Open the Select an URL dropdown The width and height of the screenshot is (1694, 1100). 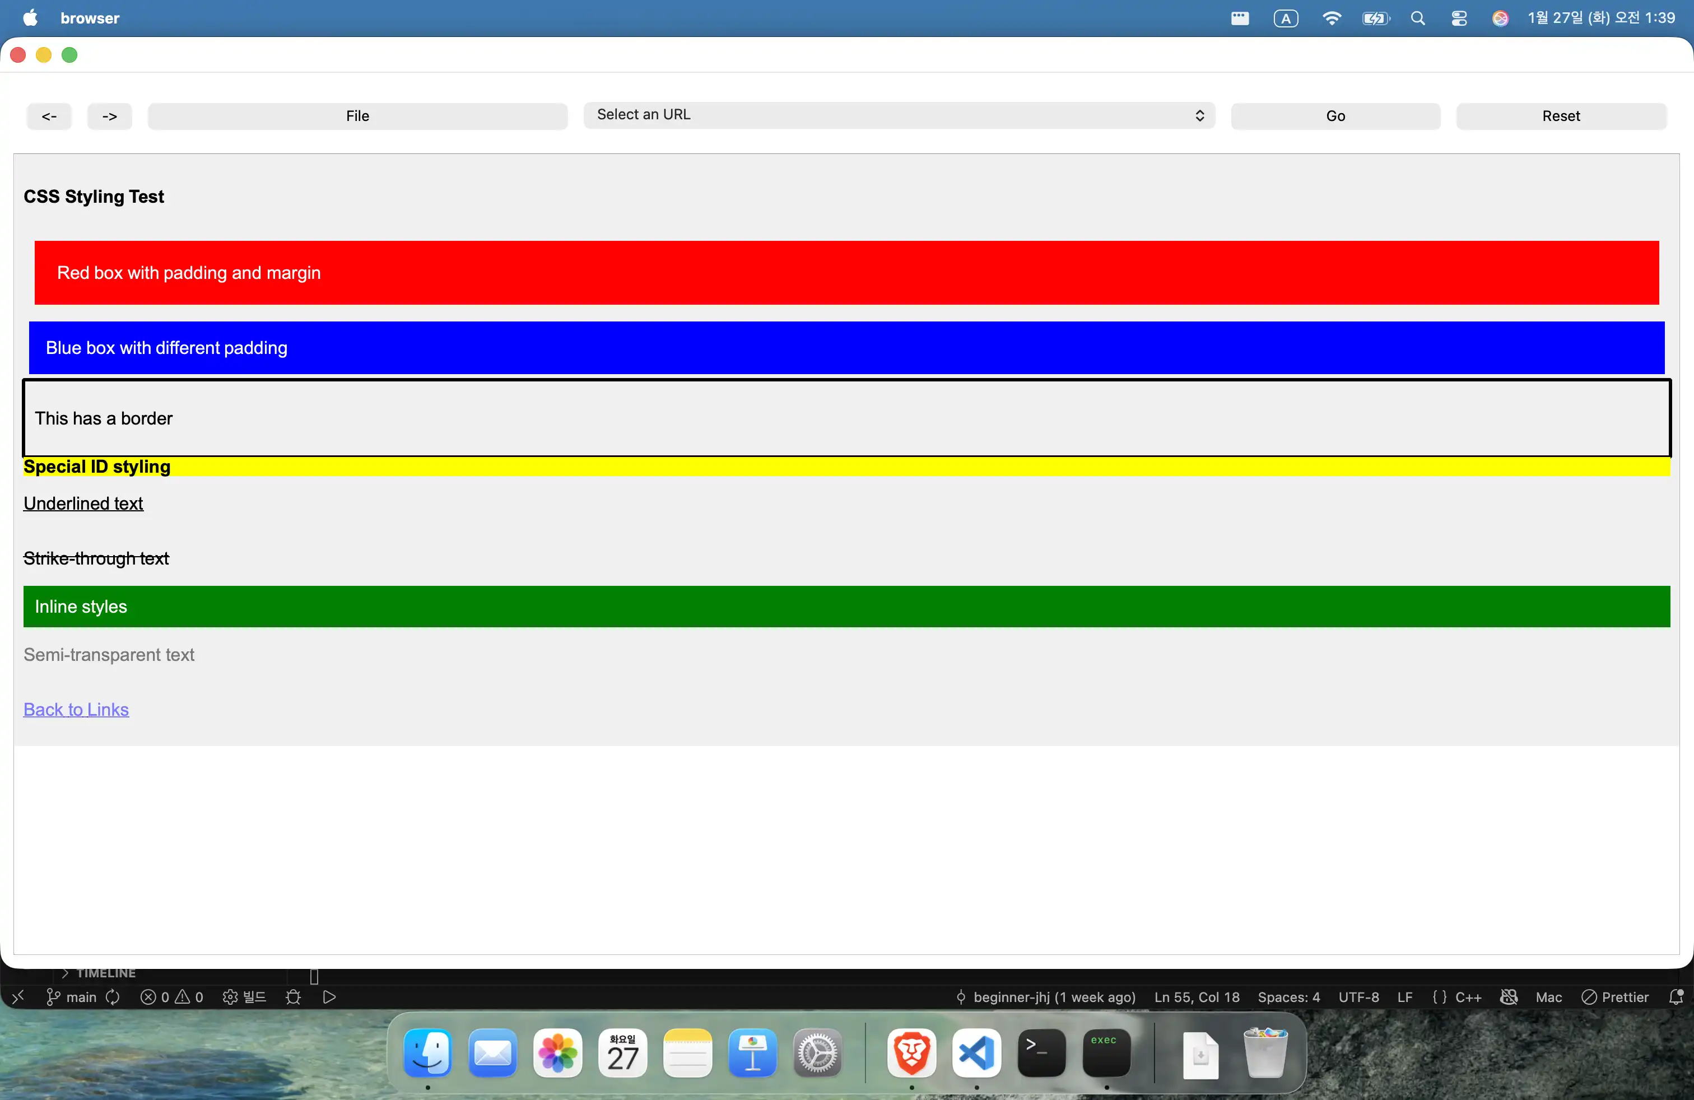(898, 115)
